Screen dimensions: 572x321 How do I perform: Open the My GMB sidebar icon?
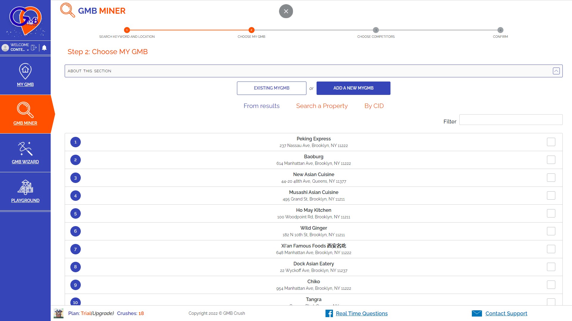click(x=25, y=71)
